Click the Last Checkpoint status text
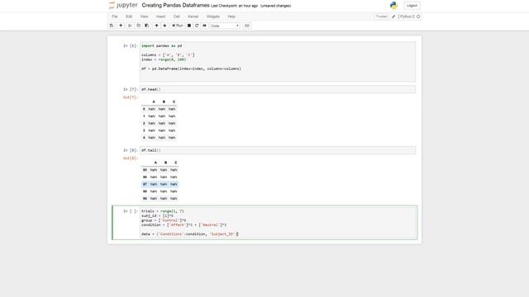 234,6
